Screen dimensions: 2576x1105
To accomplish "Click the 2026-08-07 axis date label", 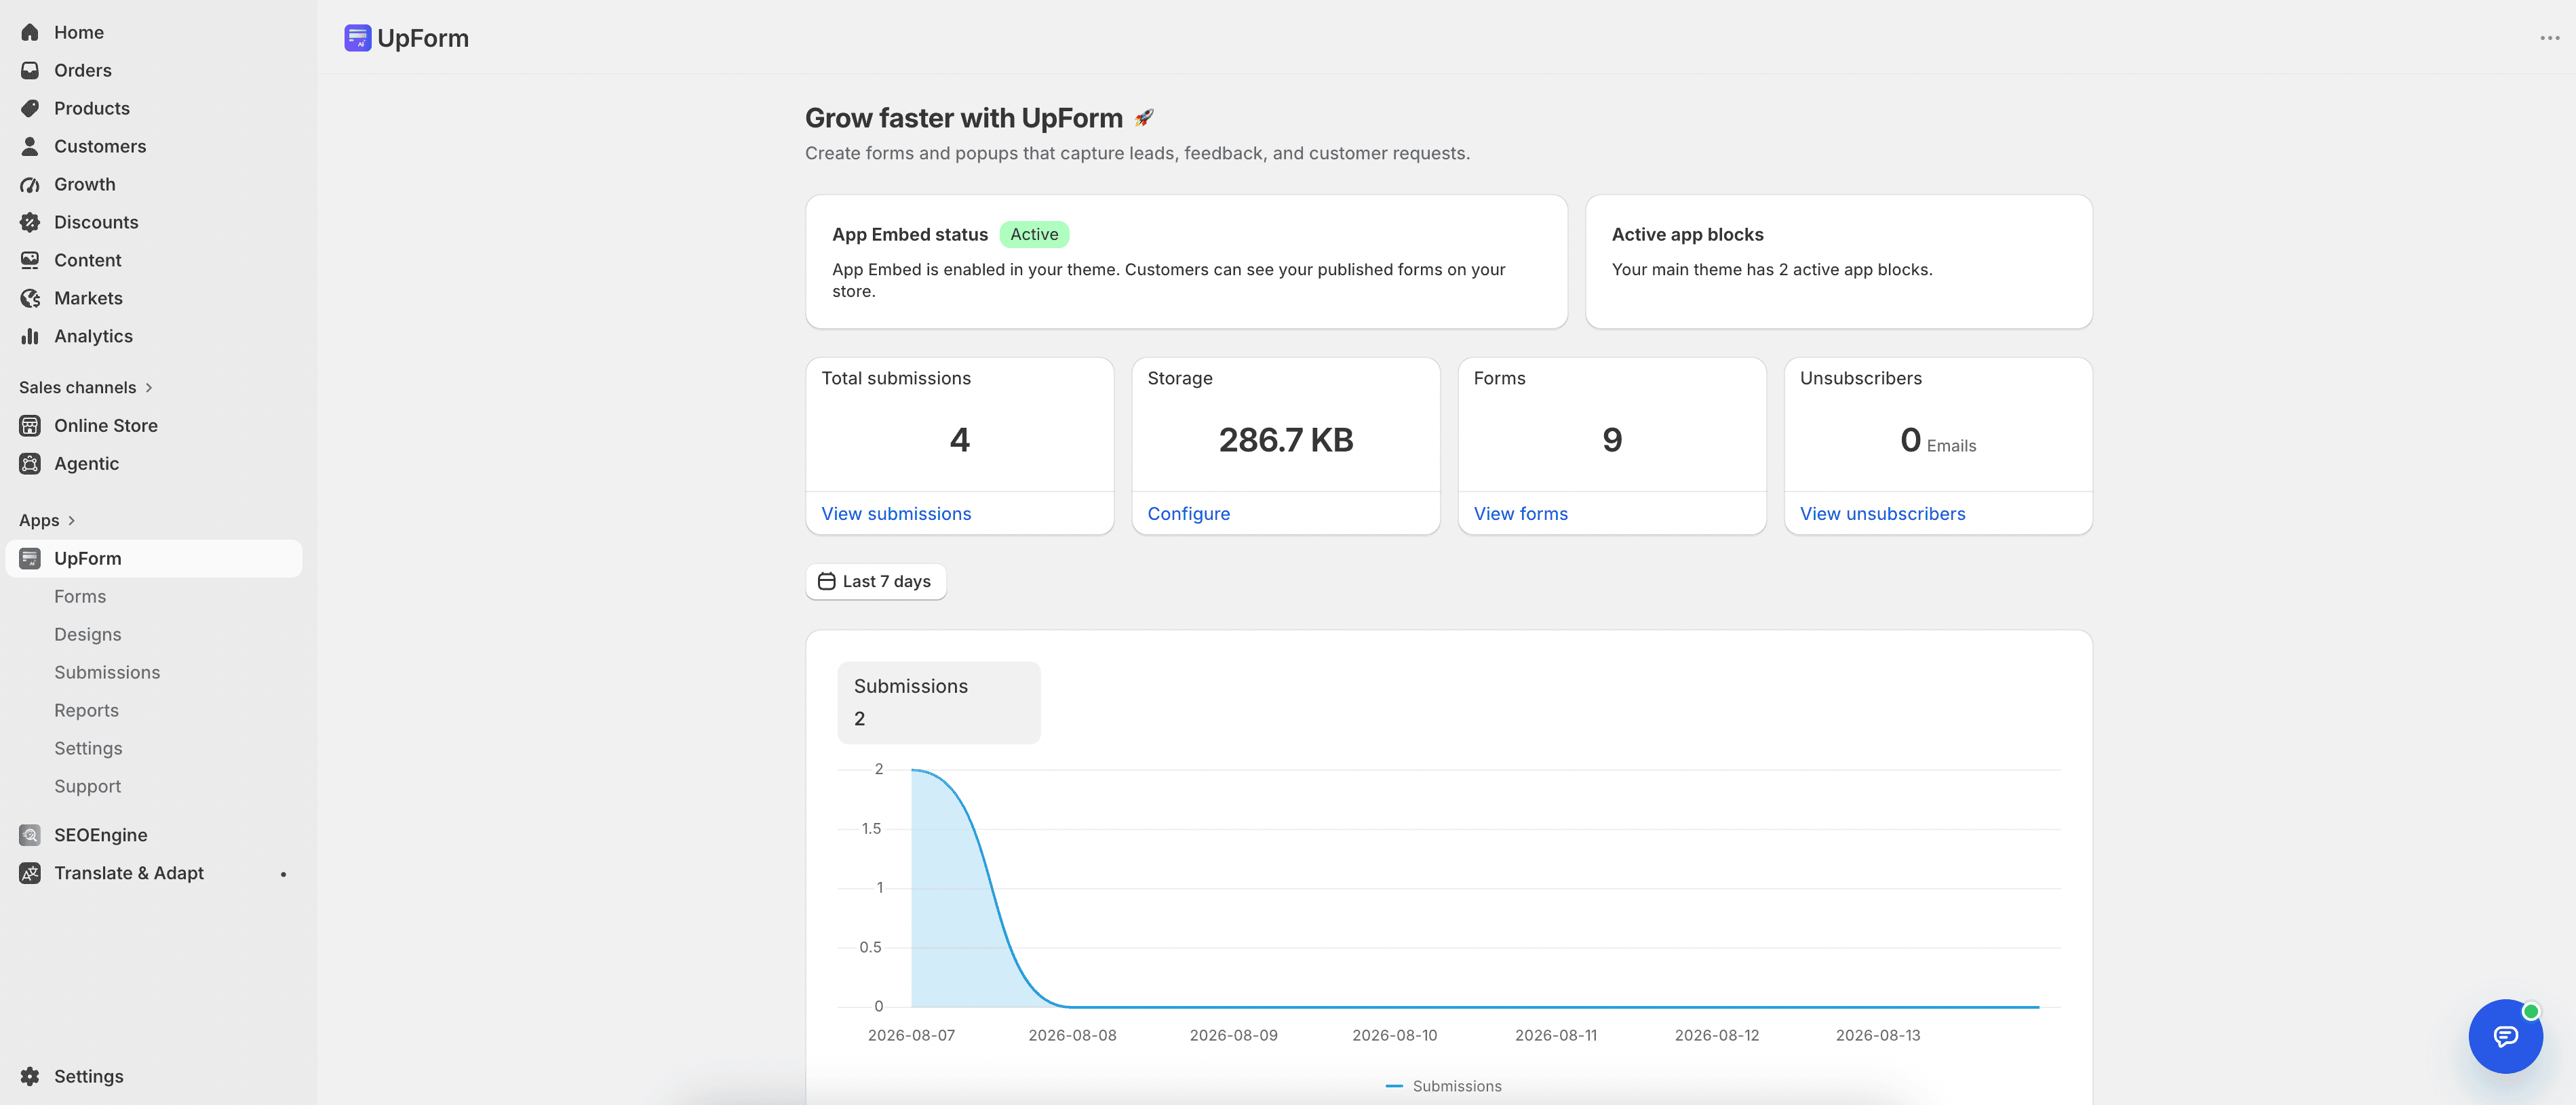I will [x=911, y=1035].
